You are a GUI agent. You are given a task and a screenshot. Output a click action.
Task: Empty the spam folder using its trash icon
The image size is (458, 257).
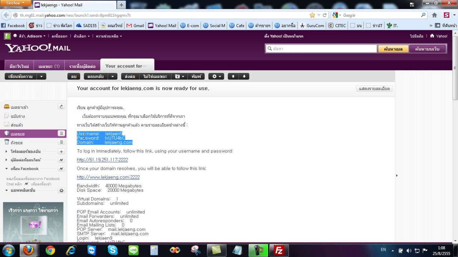tap(61, 133)
